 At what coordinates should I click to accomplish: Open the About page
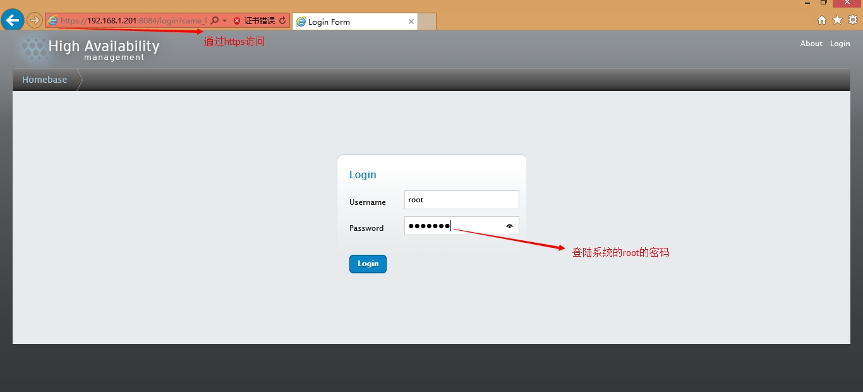[x=811, y=43]
